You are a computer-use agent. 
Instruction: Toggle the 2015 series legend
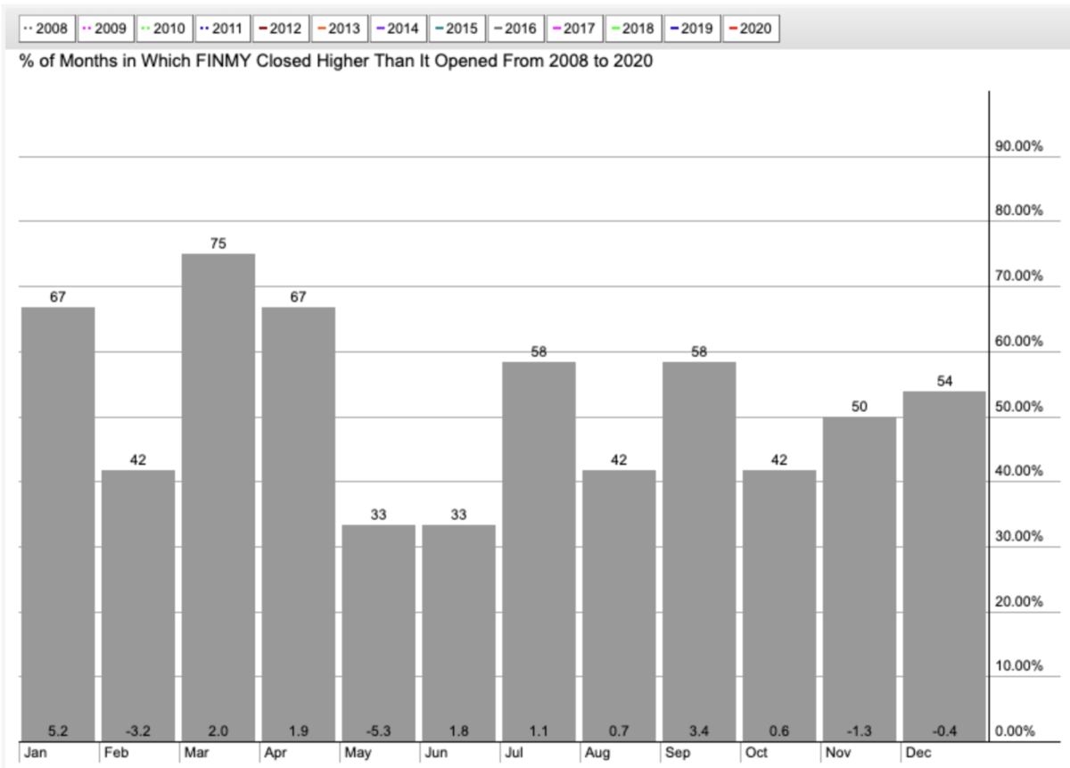(x=457, y=29)
